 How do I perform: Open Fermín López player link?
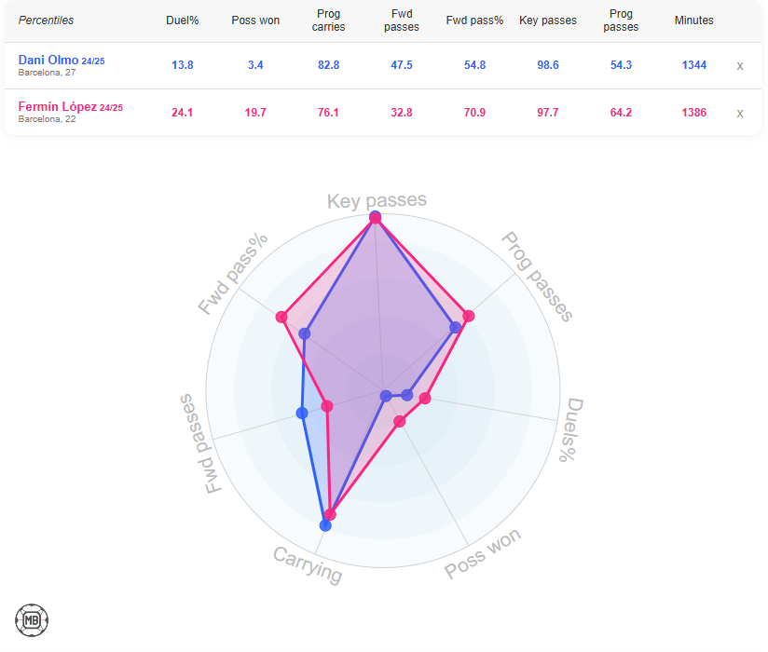click(57, 107)
